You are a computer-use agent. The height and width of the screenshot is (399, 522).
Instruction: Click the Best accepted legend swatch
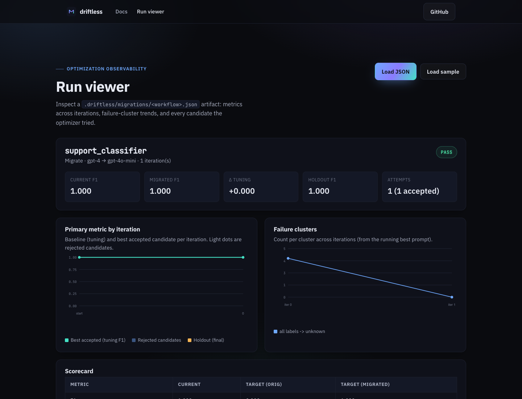tap(67, 340)
